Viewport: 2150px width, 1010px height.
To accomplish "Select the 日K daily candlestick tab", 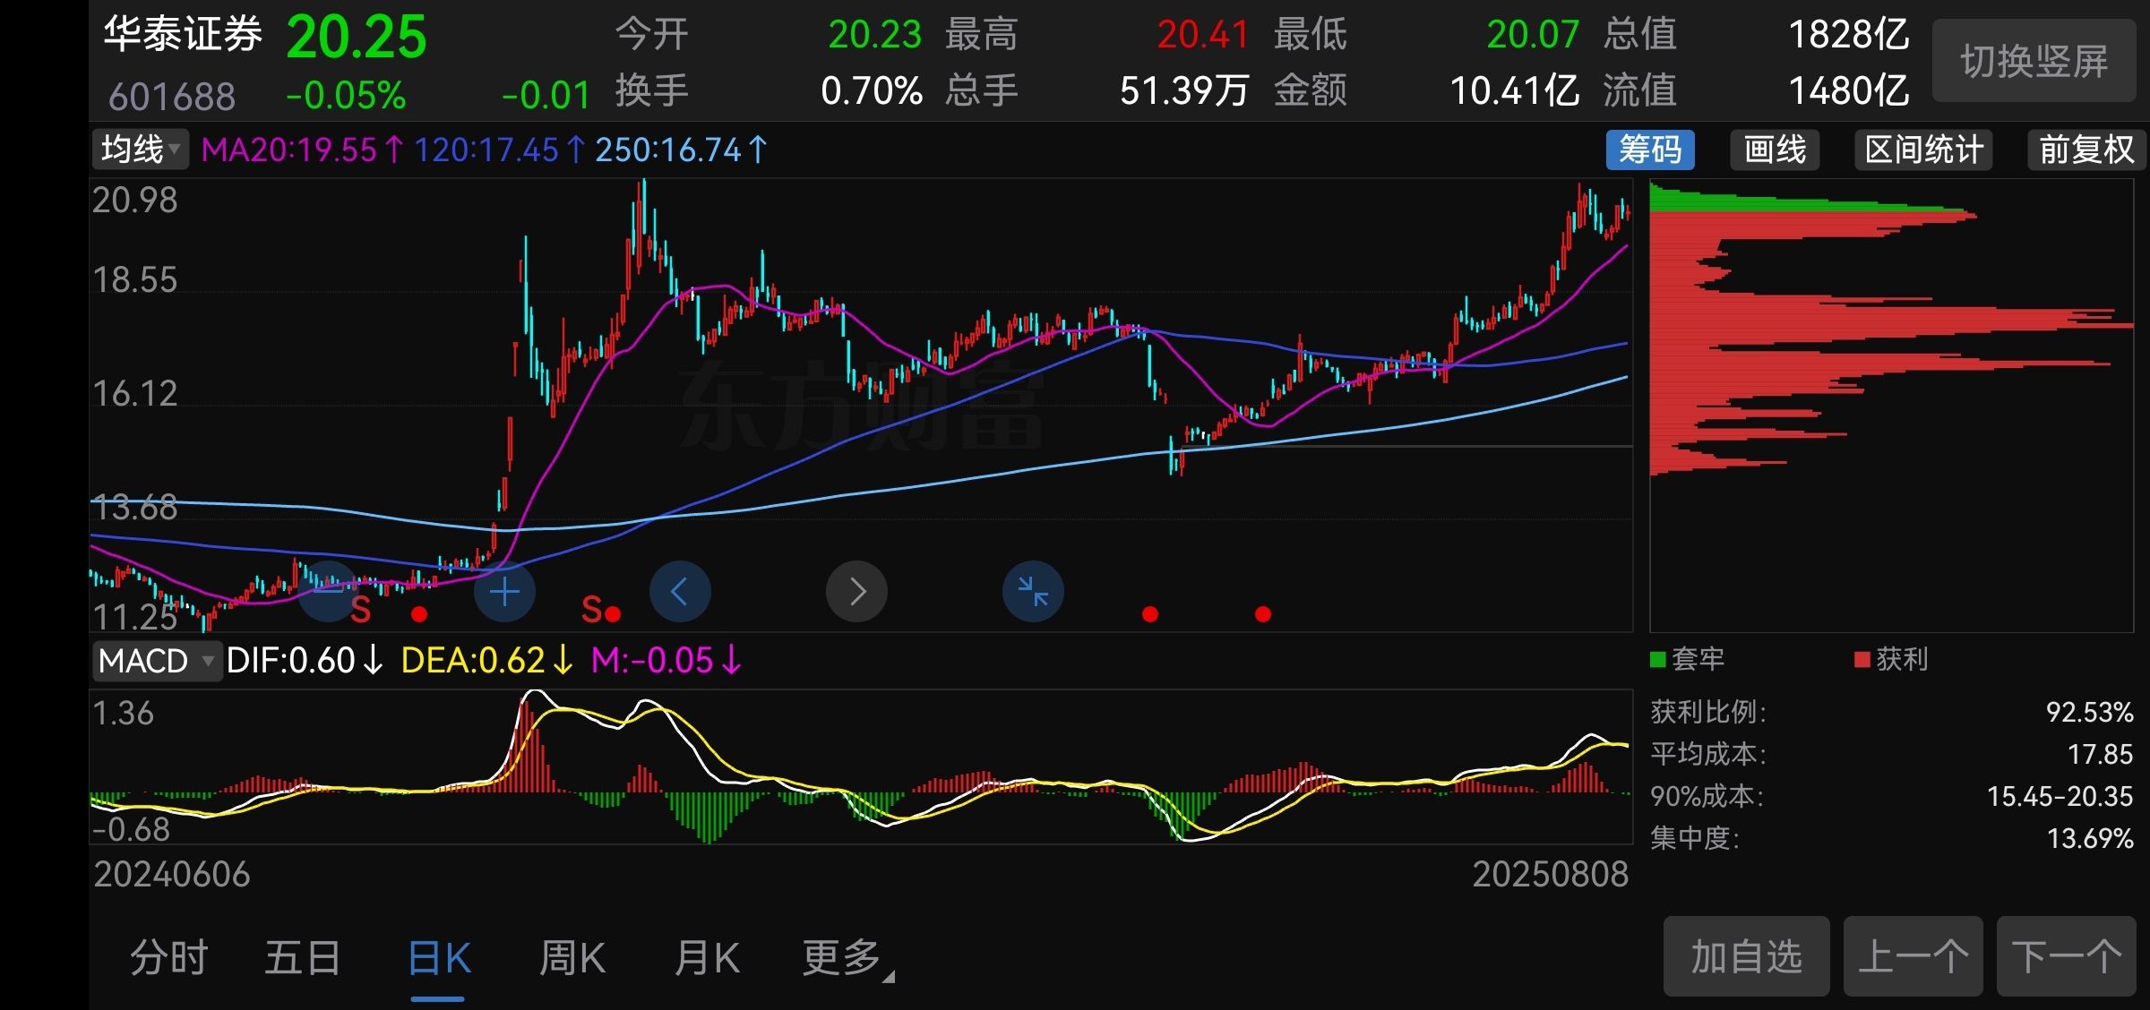I will pos(439,958).
